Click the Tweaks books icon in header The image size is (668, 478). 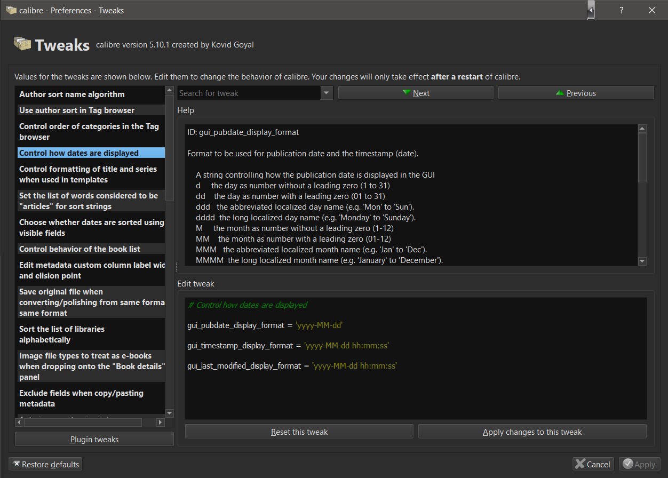click(x=22, y=44)
